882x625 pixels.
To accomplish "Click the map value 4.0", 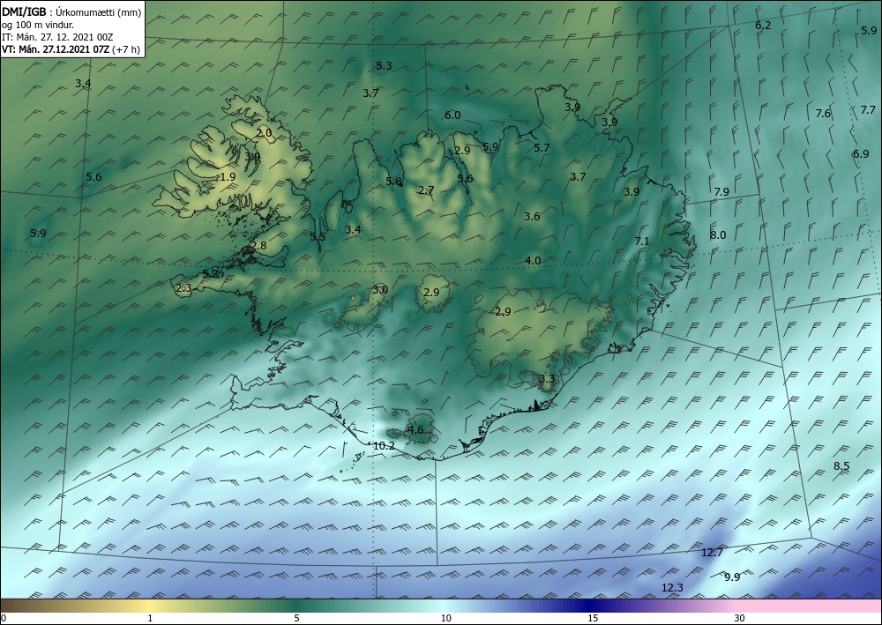I will pyautogui.click(x=533, y=261).
